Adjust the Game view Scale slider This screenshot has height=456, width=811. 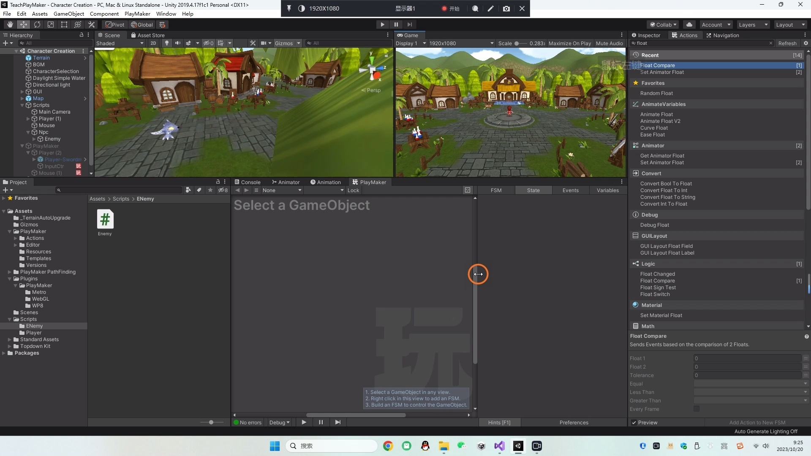520,43
